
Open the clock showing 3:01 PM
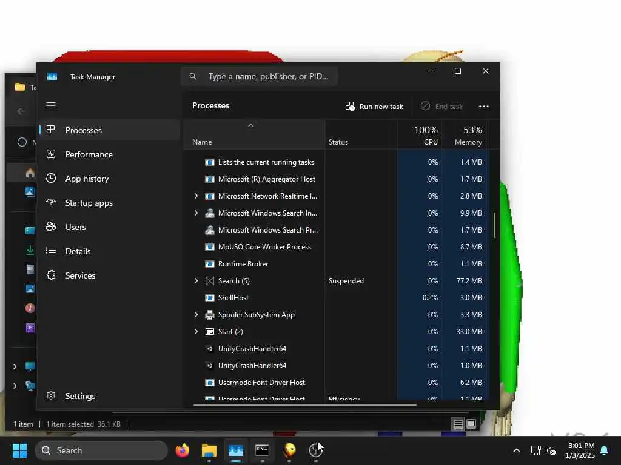pyautogui.click(x=580, y=450)
